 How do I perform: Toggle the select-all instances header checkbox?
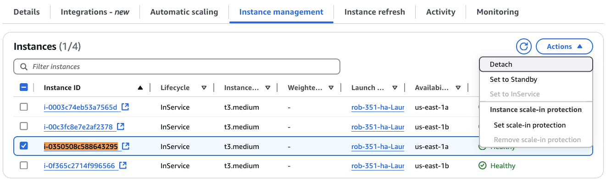(24, 88)
